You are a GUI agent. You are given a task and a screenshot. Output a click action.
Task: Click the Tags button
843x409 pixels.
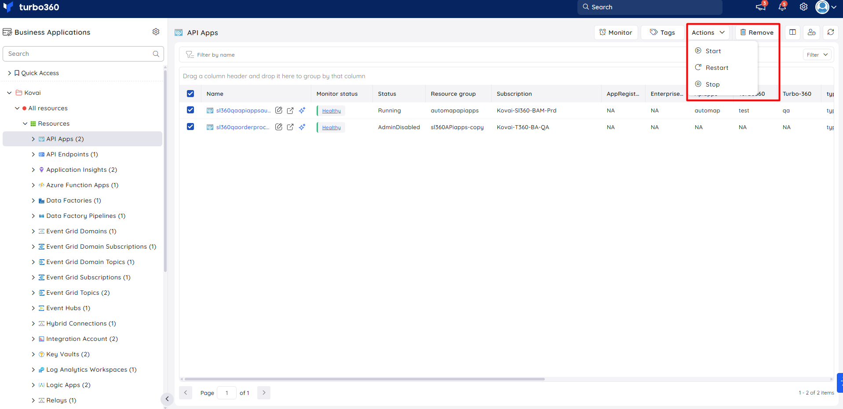coord(662,33)
